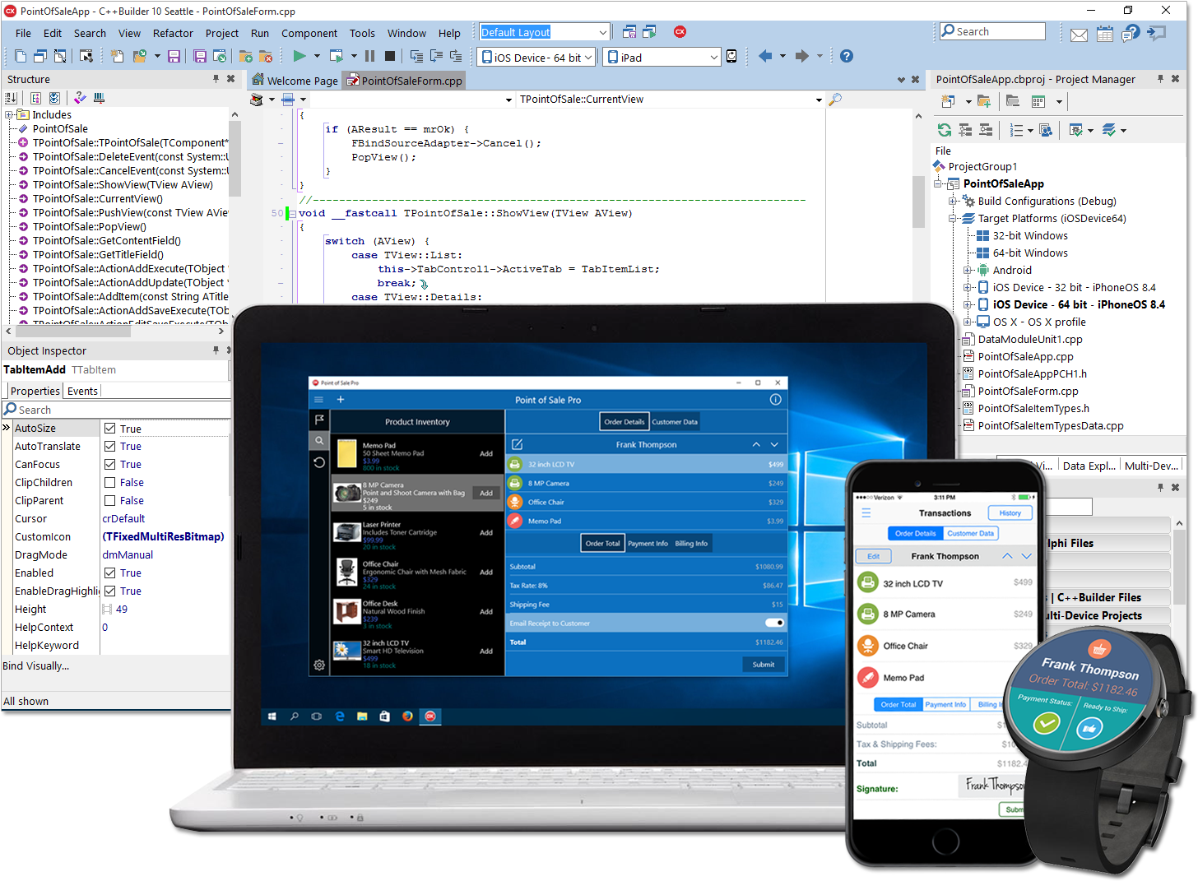Click the sort alphabetically icon in Structure

[x=12, y=98]
